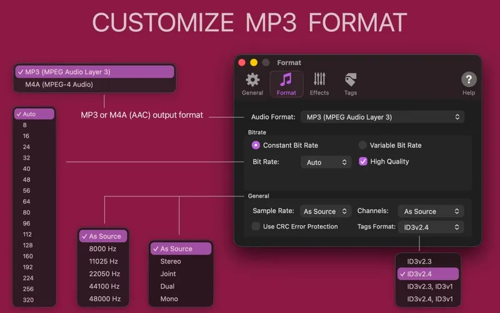500x313 pixels.
Task: Choose 8000 Hz sample rate
Action: 103,249
